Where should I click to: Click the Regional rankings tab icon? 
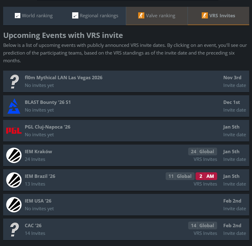tap(75, 16)
